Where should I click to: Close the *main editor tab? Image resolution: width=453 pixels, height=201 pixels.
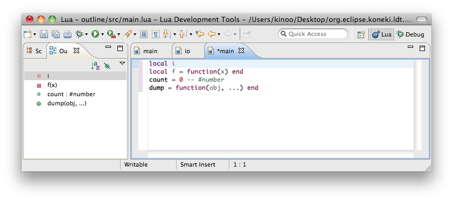click(241, 51)
